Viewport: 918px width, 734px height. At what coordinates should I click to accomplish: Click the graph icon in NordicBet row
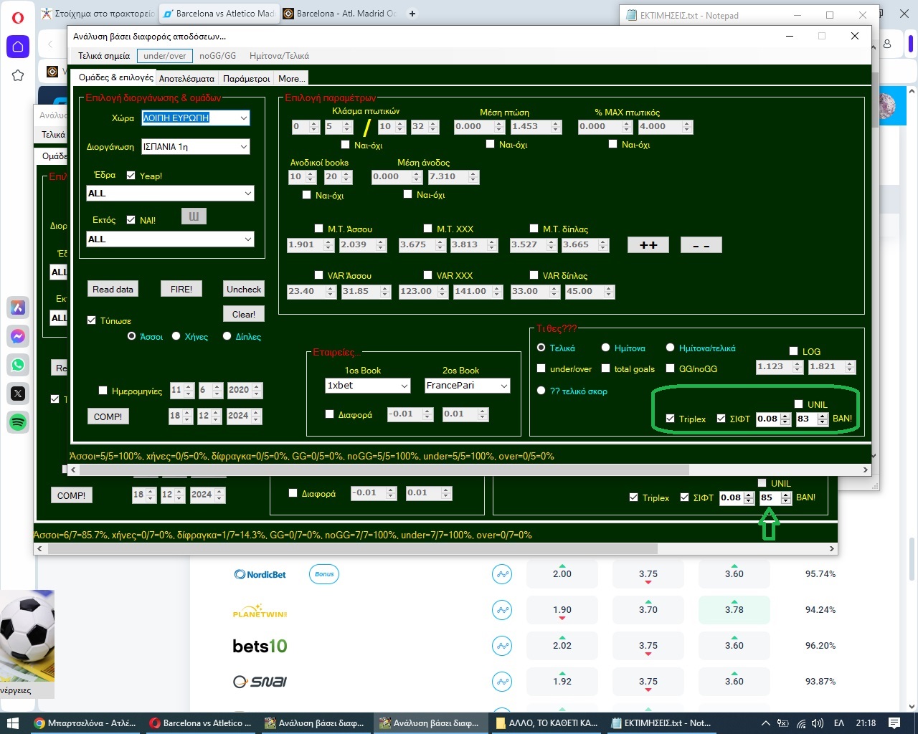[502, 574]
